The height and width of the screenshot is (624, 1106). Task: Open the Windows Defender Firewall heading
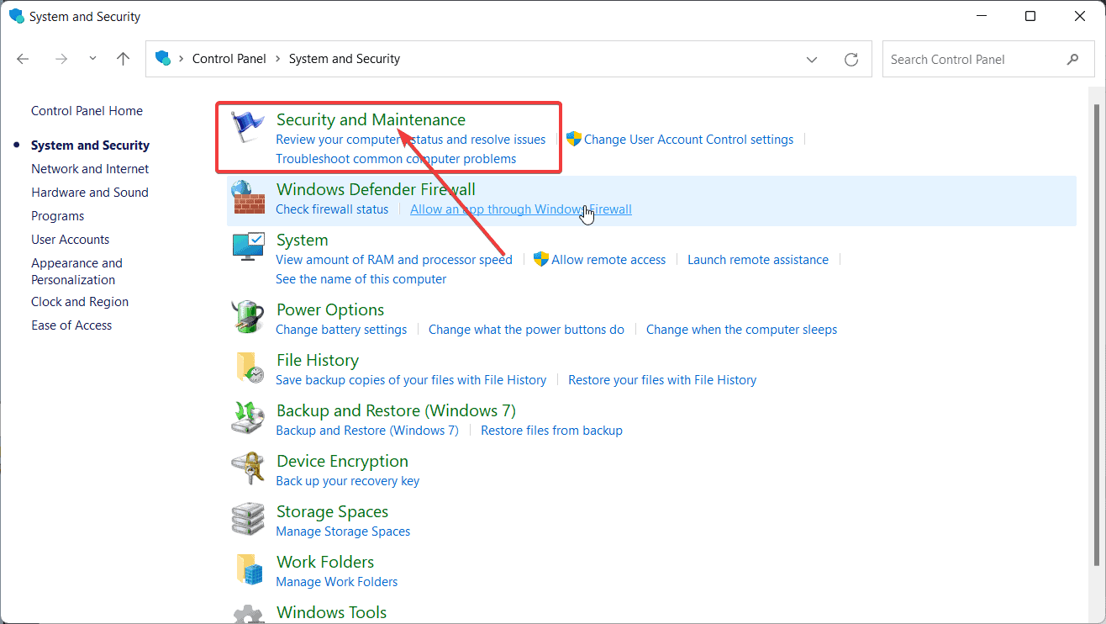[x=376, y=189]
